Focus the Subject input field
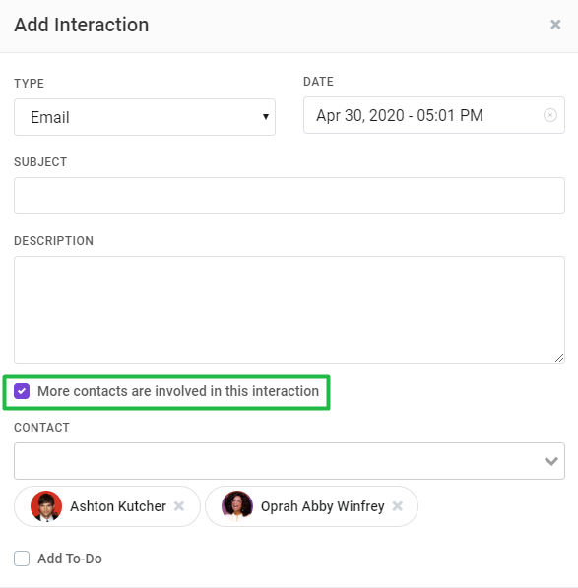 (x=289, y=196)
